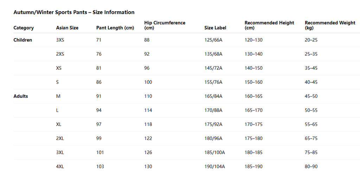Select the Size Label column header
The image size is (360, 175).
pos(215,28)
